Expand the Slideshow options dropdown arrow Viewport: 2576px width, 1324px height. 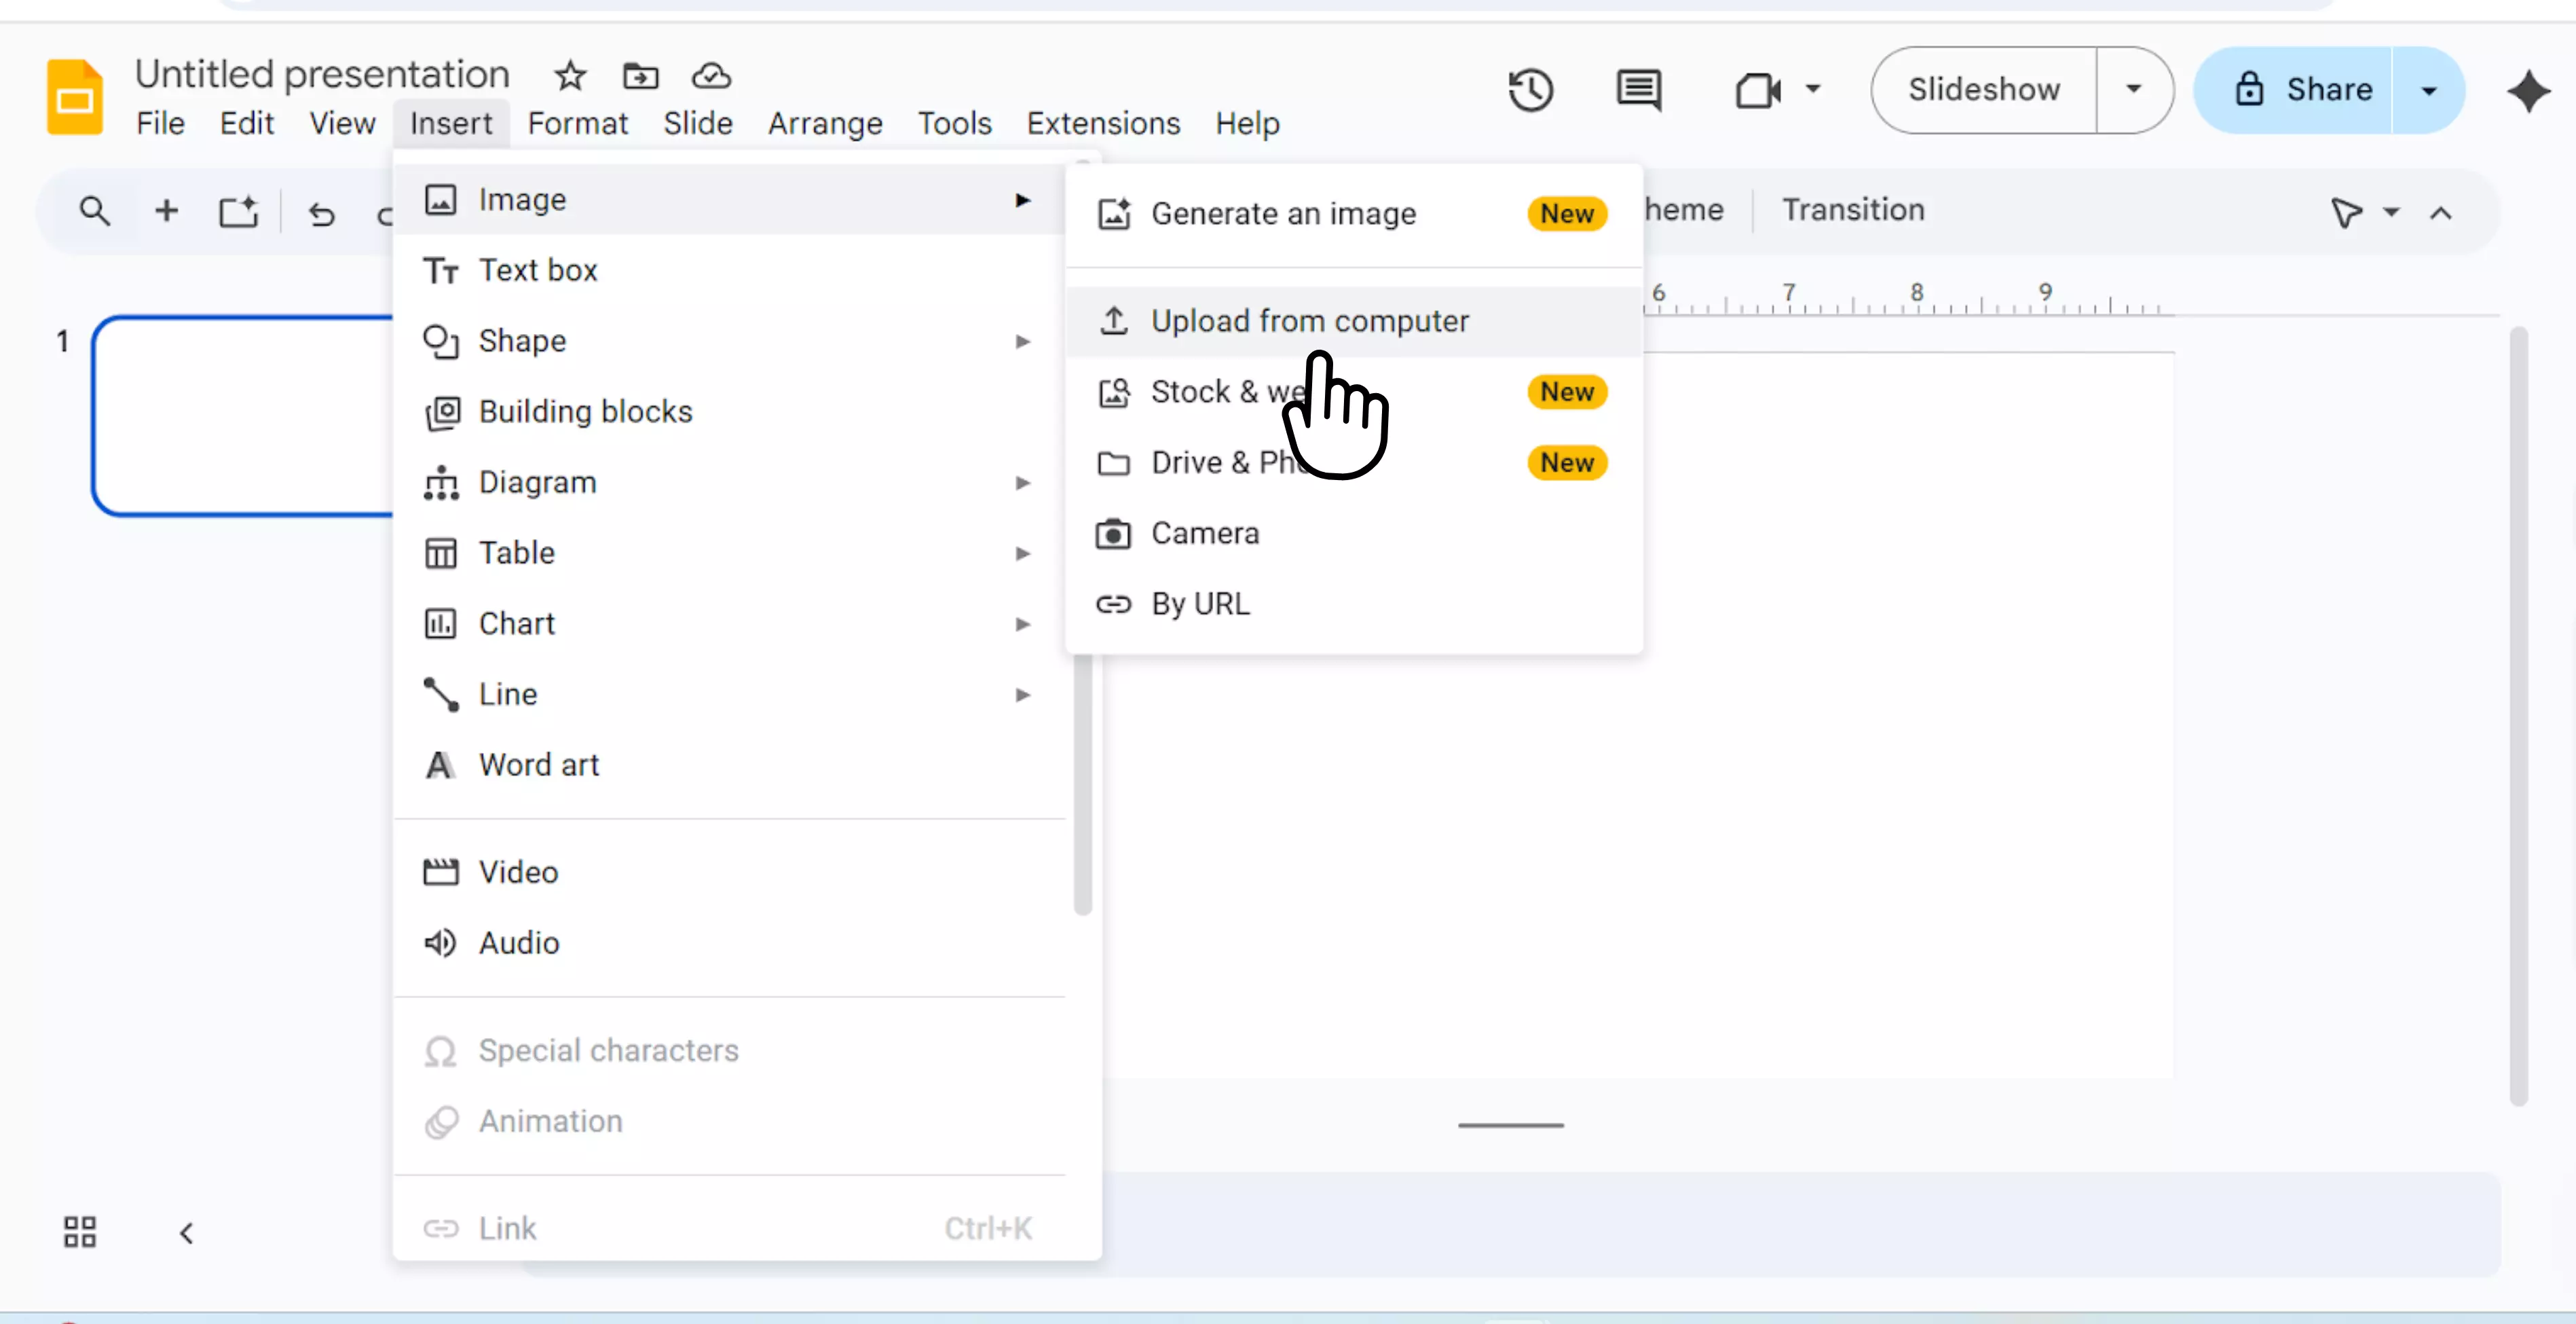coord(2133,90)
